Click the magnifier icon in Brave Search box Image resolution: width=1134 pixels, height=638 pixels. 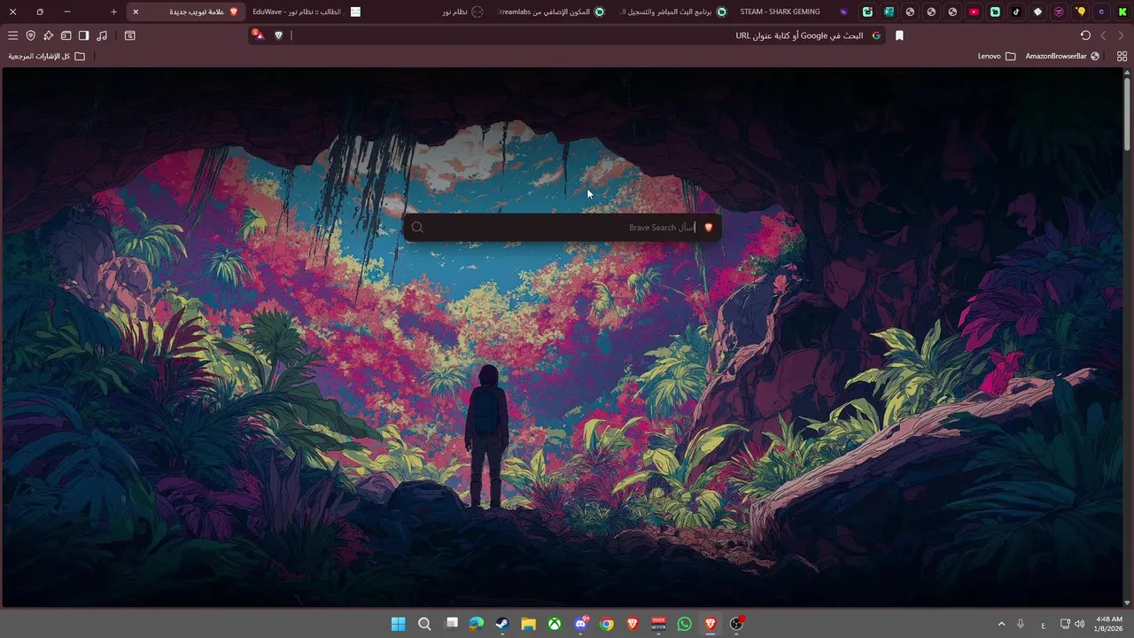click(x=417, y=228)
